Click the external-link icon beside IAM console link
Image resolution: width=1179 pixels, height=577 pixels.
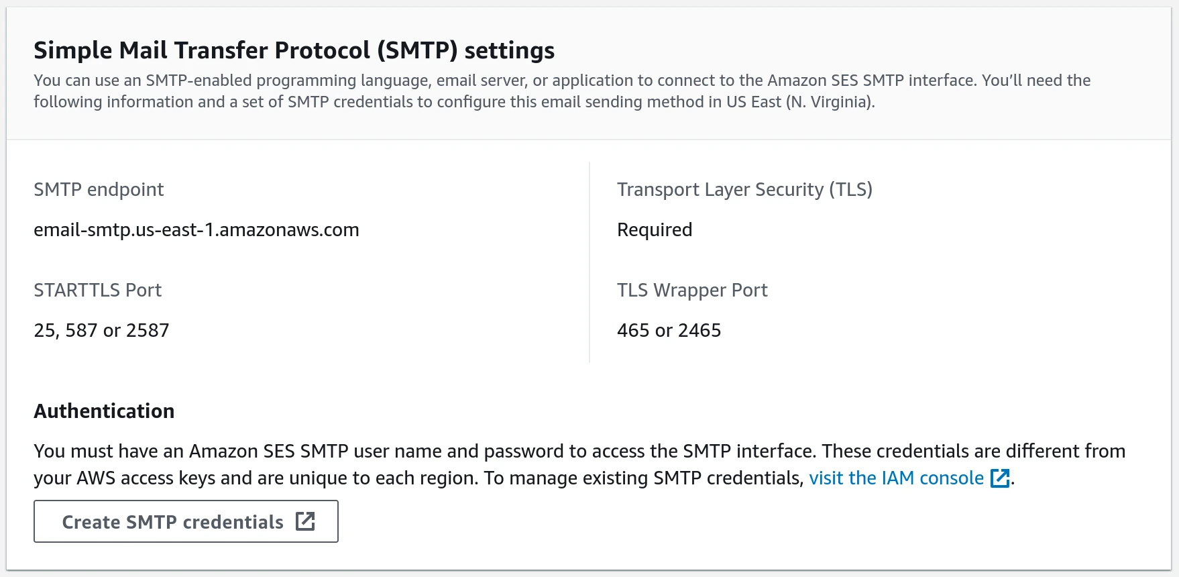[1001, 478]
